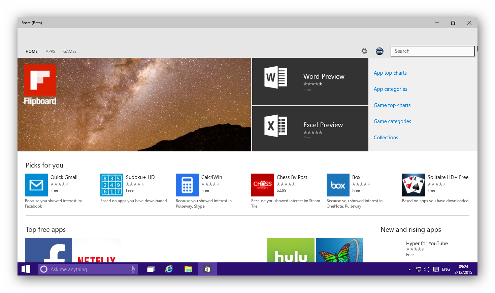This screenshot has height=293, width=495.
Task: Open the Action Center notifications icon
Action: [436, 269]
